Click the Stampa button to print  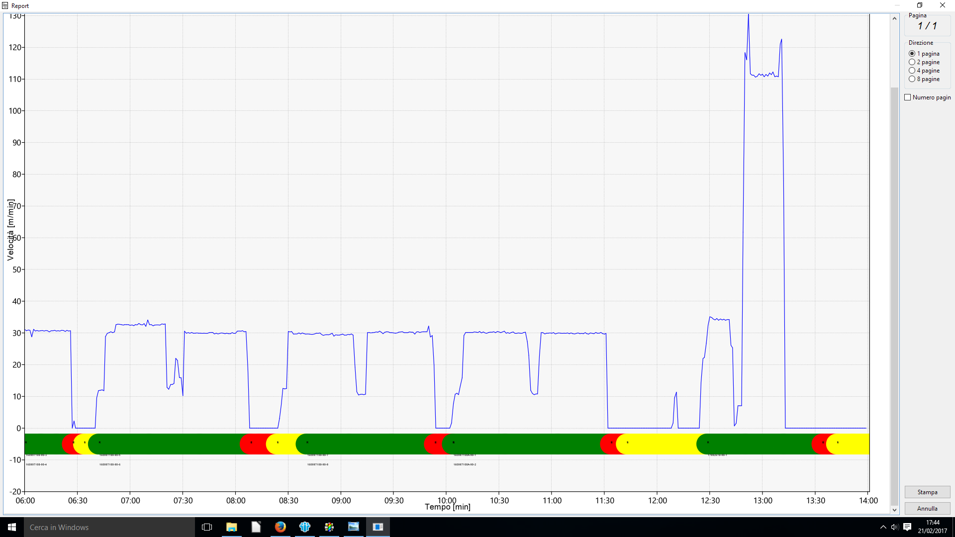pyautogui.click(x=927, y=492)
